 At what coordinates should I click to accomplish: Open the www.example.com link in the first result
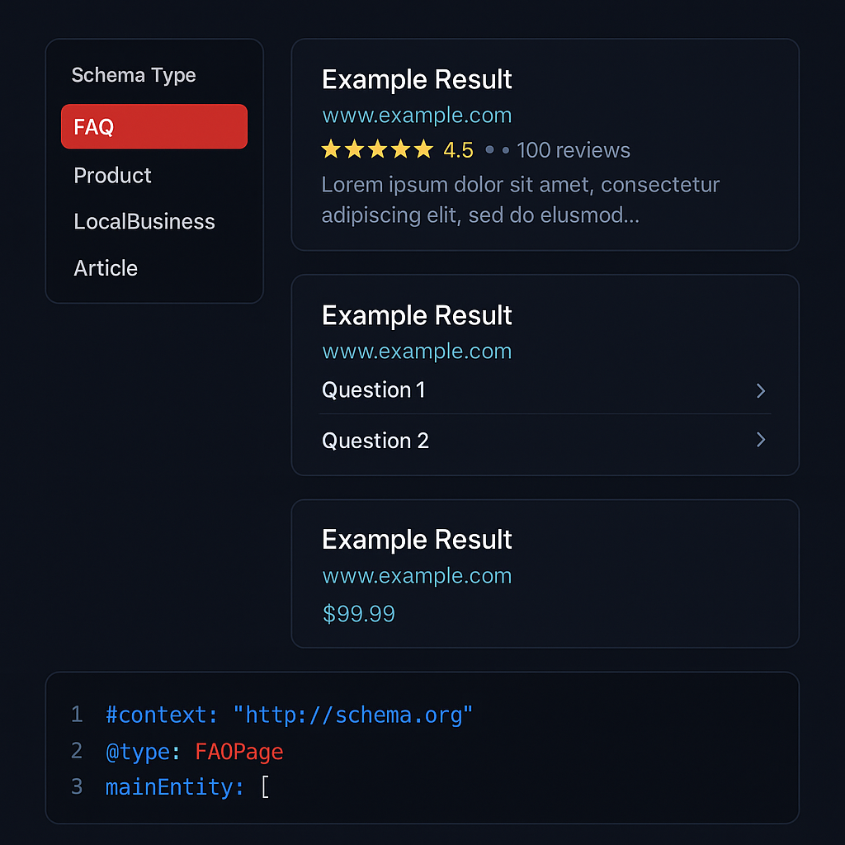(x=417, y=116)
